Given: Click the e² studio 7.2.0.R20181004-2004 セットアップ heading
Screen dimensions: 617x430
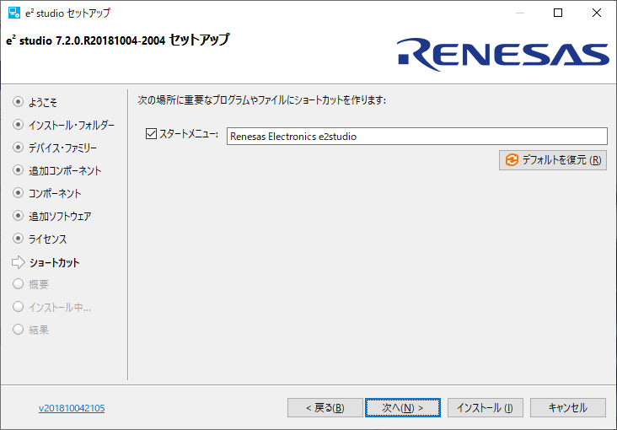Looking at the screenshot, I should coord(118,40).
